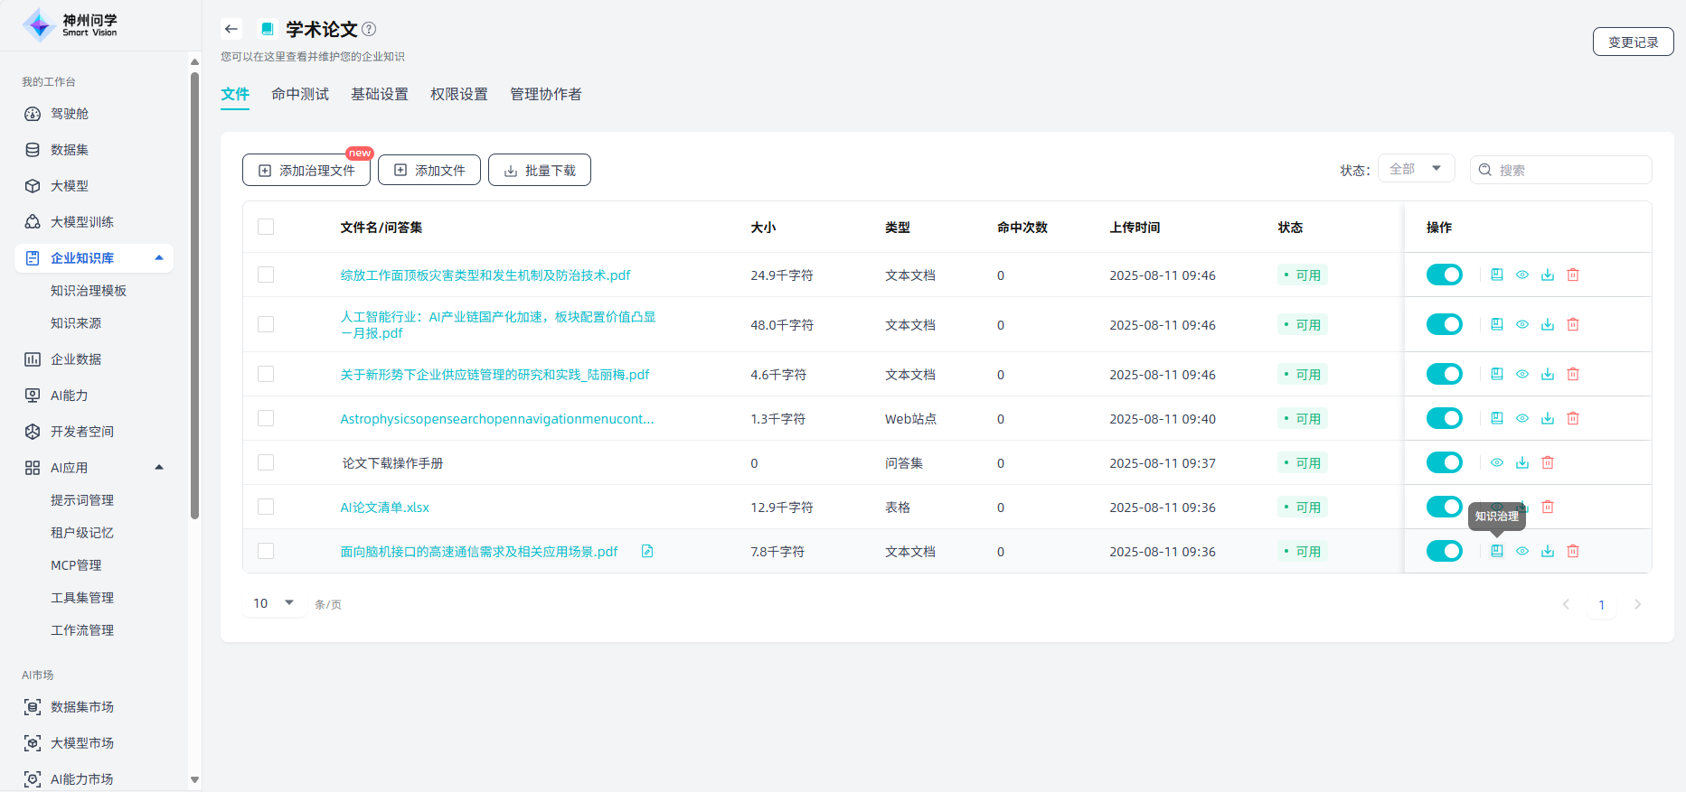The height and width of the screenshot is (792, 1686).
Task: Click the 批量下载 button
Action: [x=540, y=170]
